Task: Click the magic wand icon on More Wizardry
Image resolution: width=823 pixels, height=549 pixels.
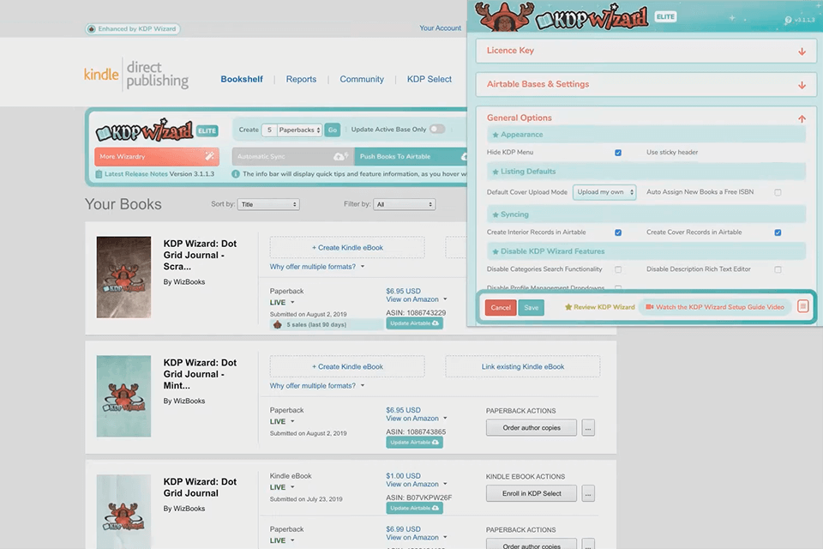Action: [x=209, y=156]
